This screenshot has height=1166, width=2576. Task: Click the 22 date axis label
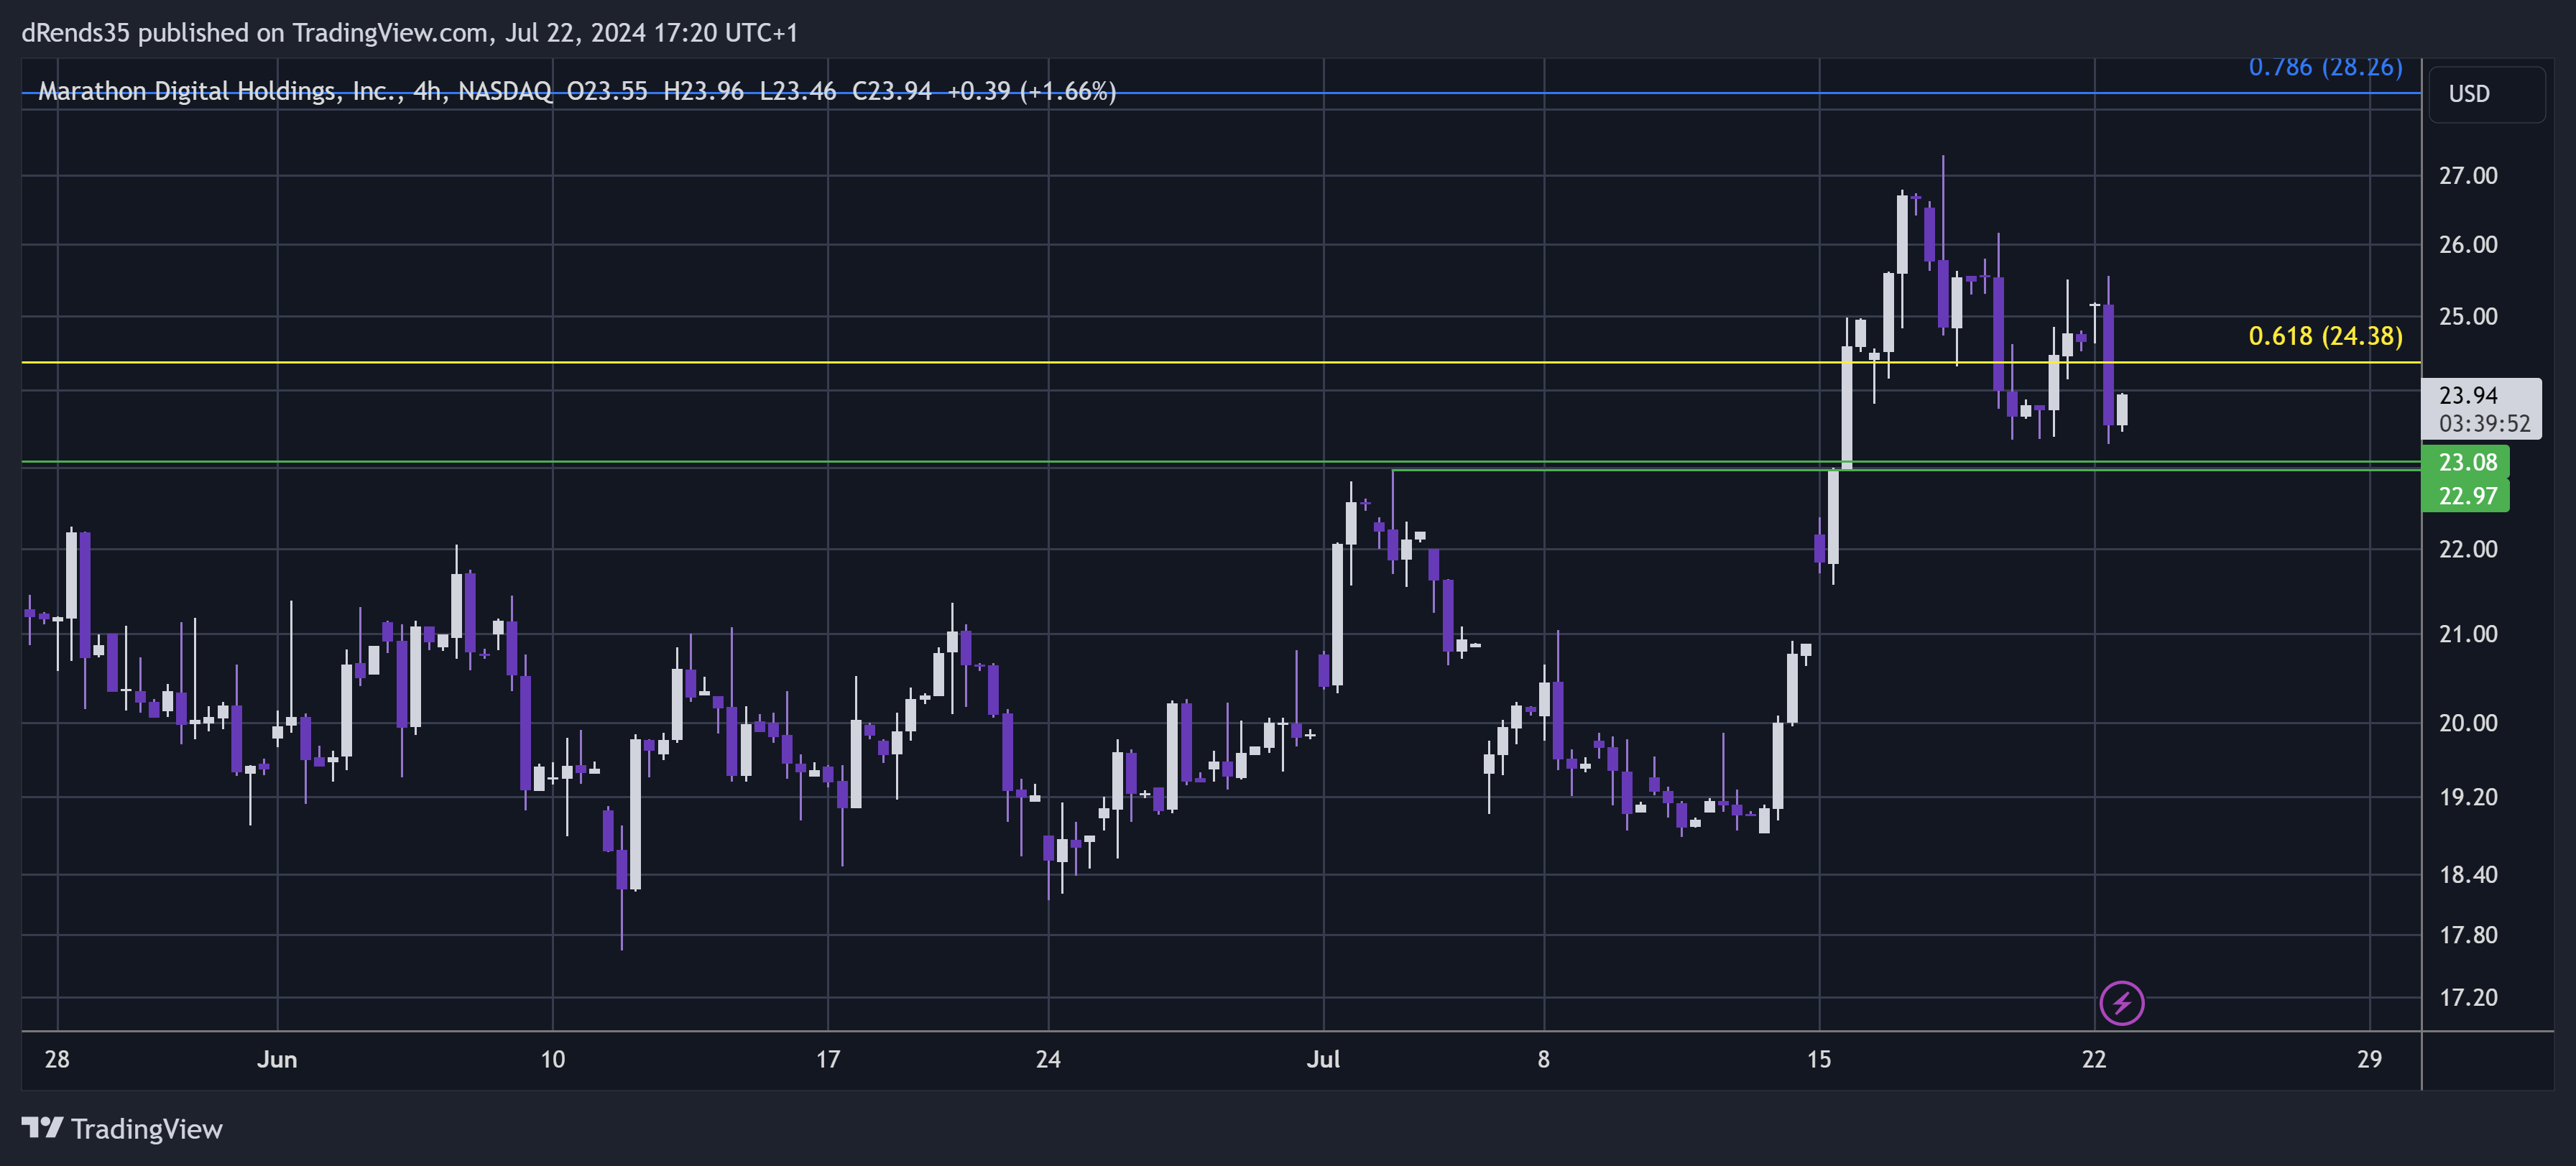point(2094,1059)
